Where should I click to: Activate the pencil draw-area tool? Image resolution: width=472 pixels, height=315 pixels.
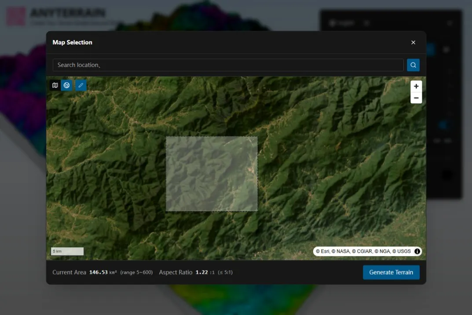80,85
